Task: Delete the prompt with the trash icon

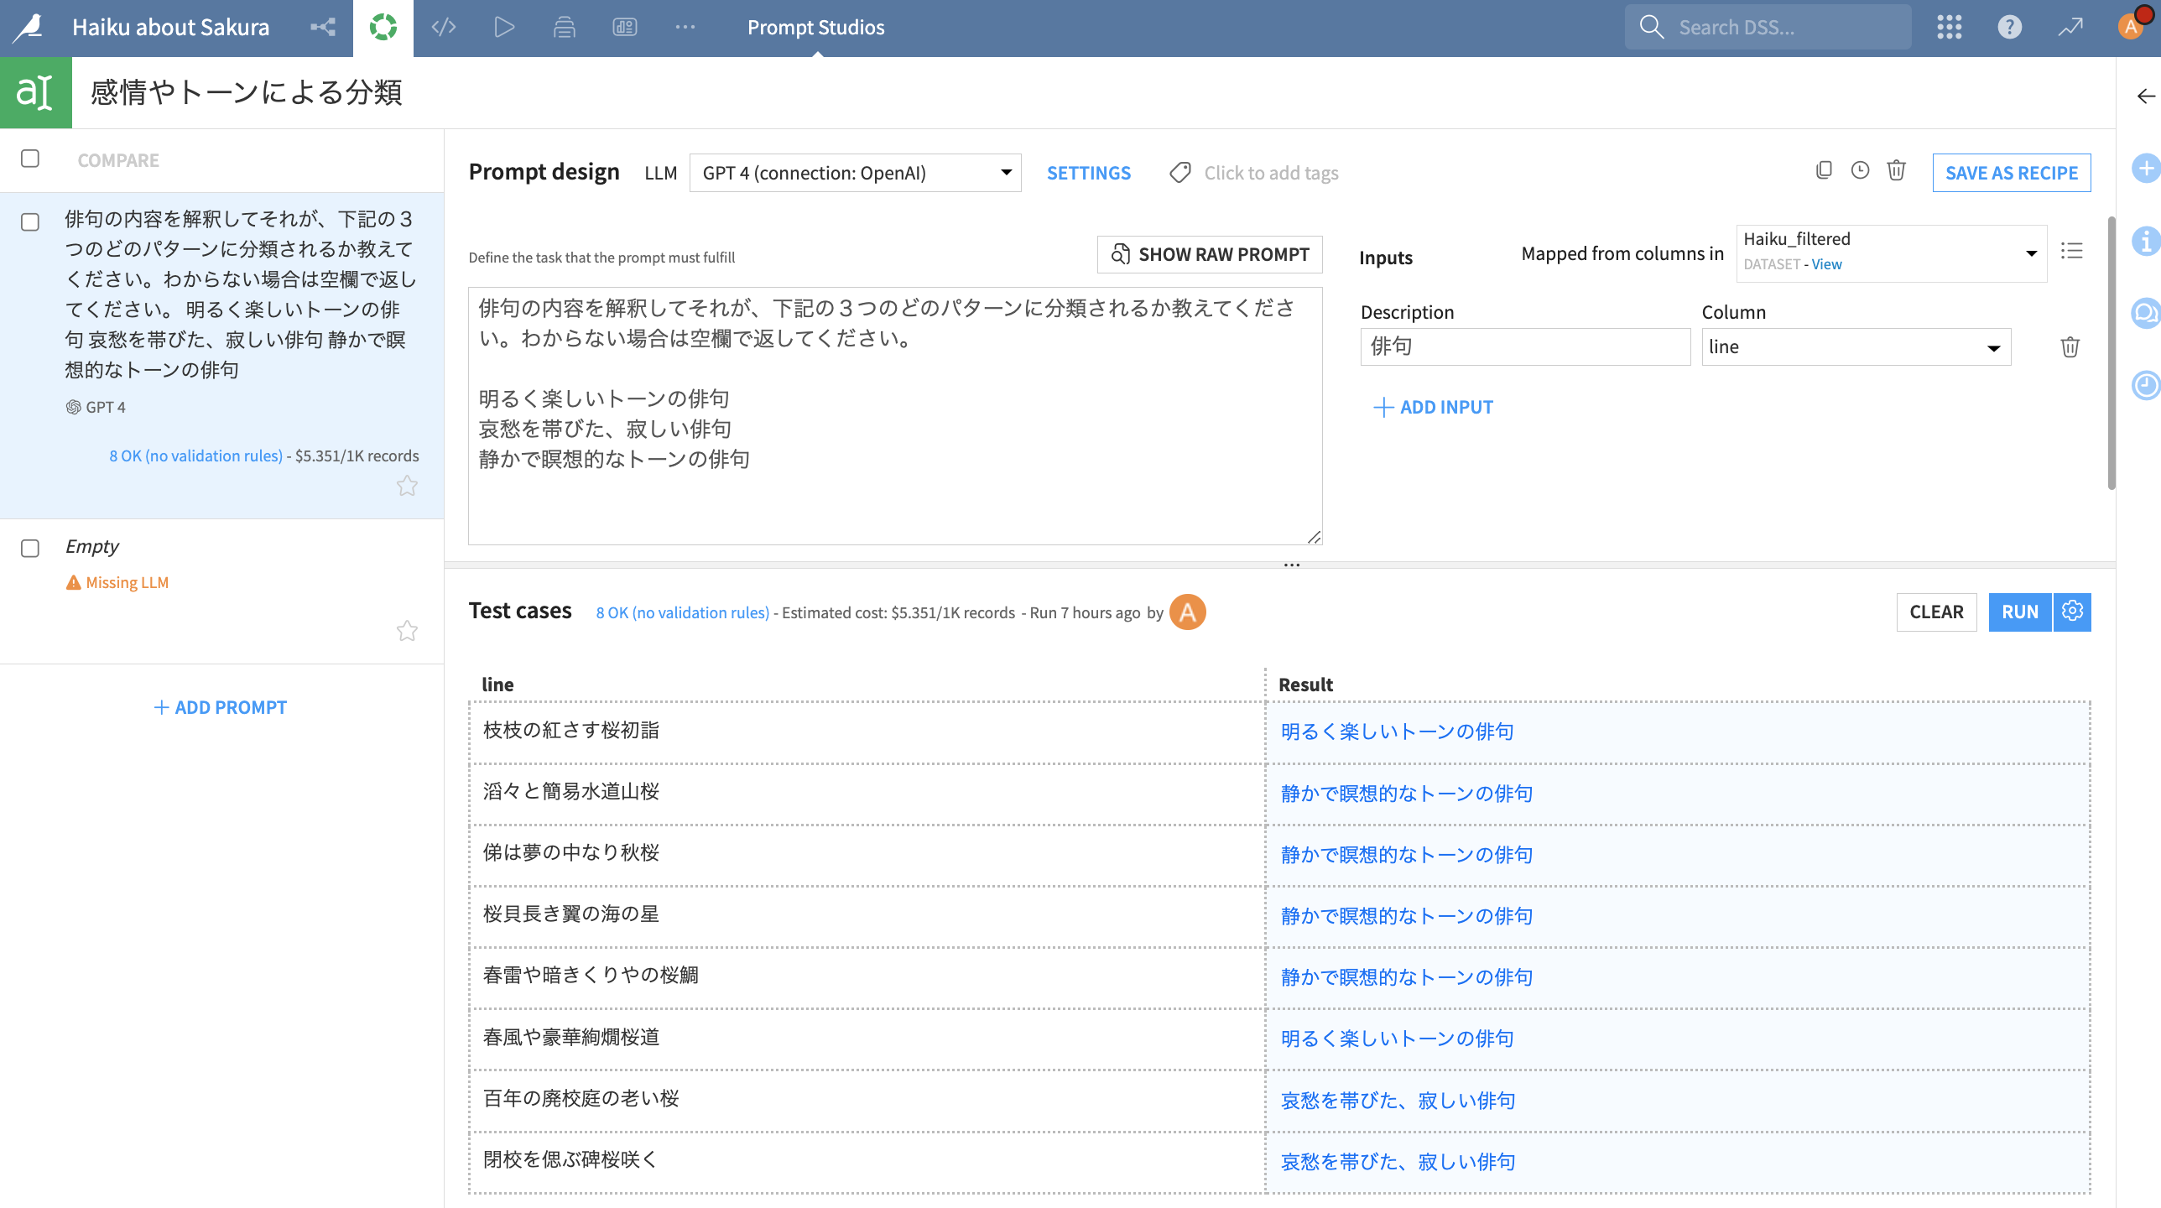Action: (x=1896, y=171)
